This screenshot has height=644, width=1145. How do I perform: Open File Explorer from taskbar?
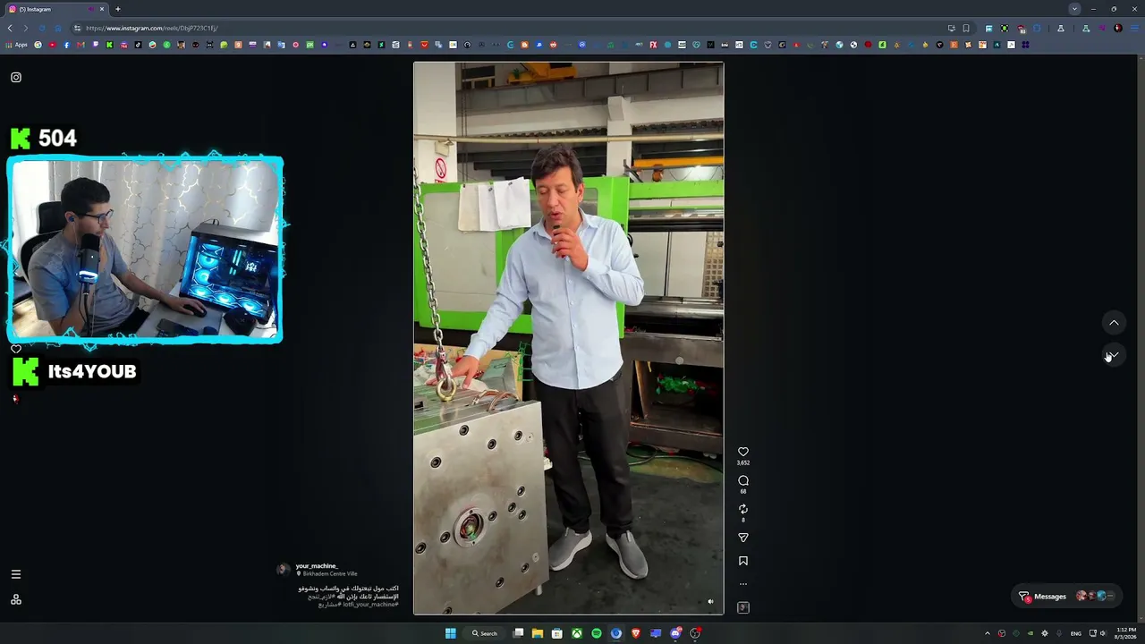coord(538,633)
